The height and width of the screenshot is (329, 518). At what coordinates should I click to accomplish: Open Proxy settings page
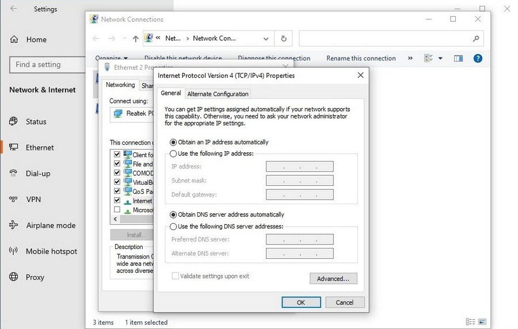tap(26, 277)
